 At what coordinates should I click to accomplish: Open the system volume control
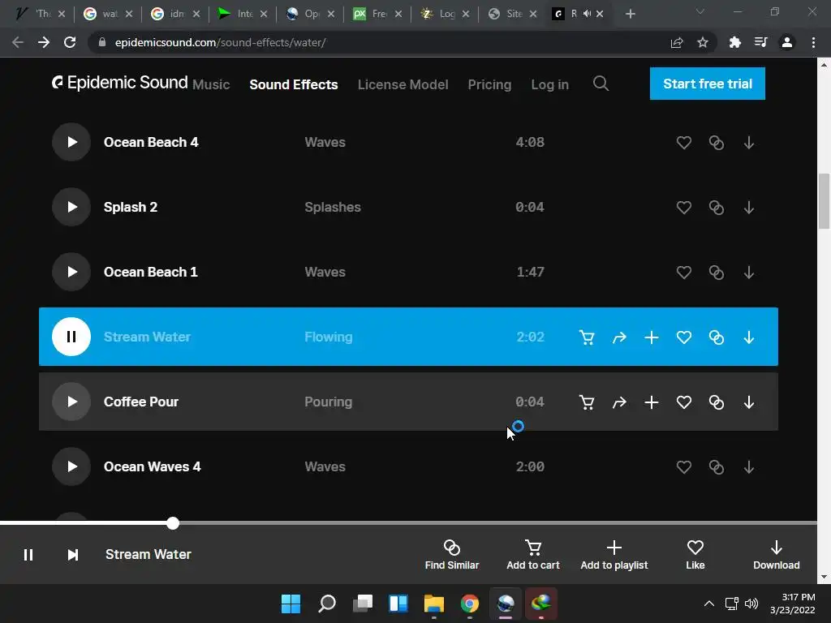pyautogui.click(x=751, y=604)
